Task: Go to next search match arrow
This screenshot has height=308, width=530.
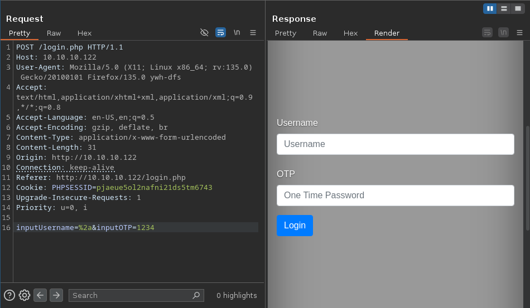Action: [56, 295]
